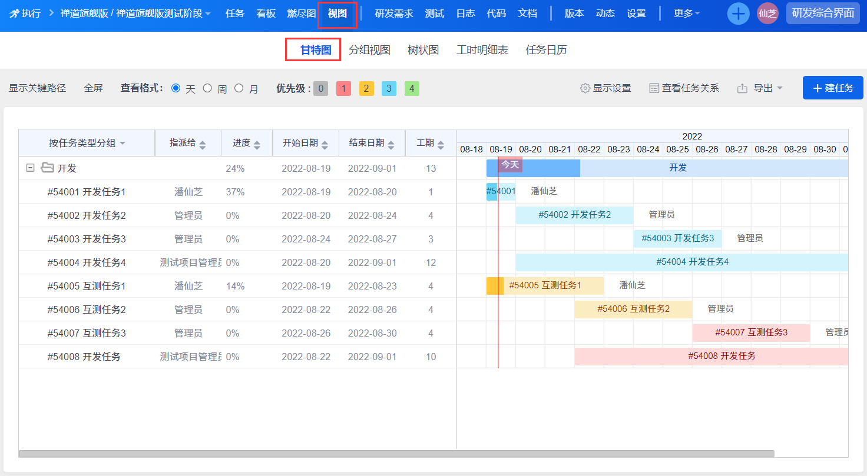Open the 仙芝 user avatar menu

point(767,14)
